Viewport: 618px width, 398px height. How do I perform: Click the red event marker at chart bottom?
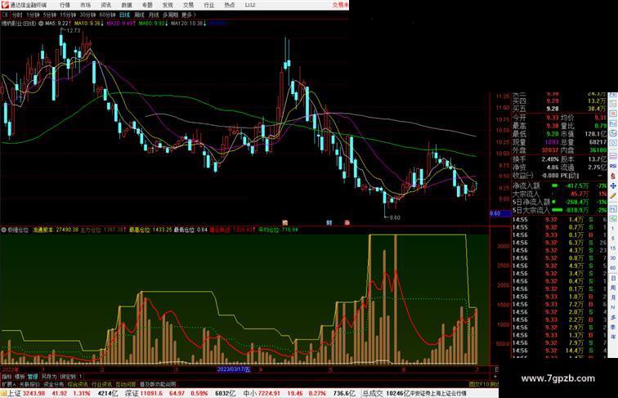tap(347, 222)
